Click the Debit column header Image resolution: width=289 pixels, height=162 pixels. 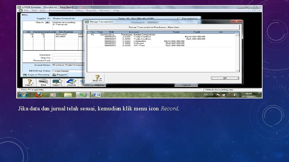176,32
